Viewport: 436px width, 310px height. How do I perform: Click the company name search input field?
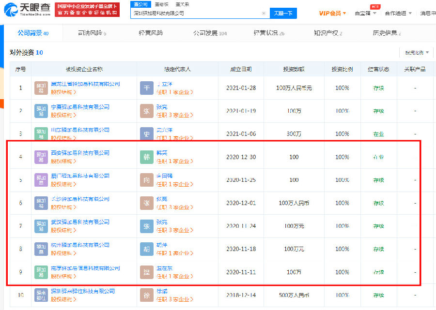tap(196, 14)
